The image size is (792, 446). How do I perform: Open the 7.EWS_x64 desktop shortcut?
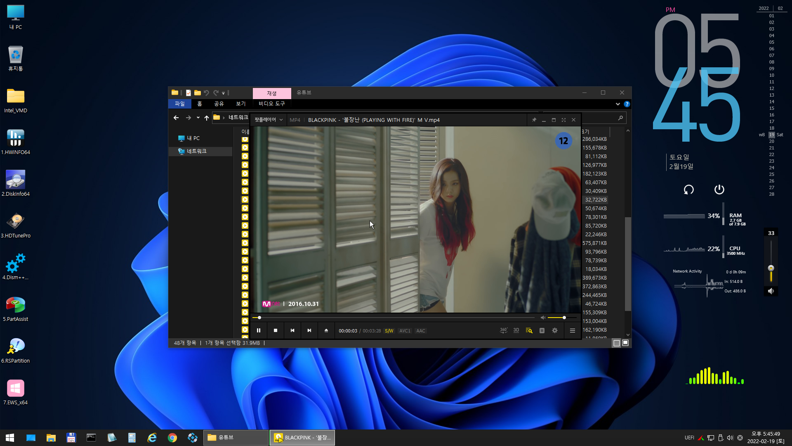[16, 392]
